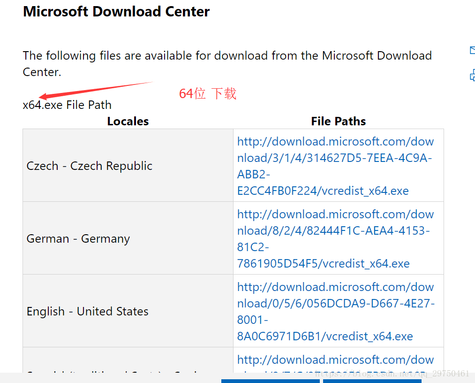475x383 pixels.
Task: Click the 'File Paths' column header
Action: pyautogui.click(x=339, y=121)
